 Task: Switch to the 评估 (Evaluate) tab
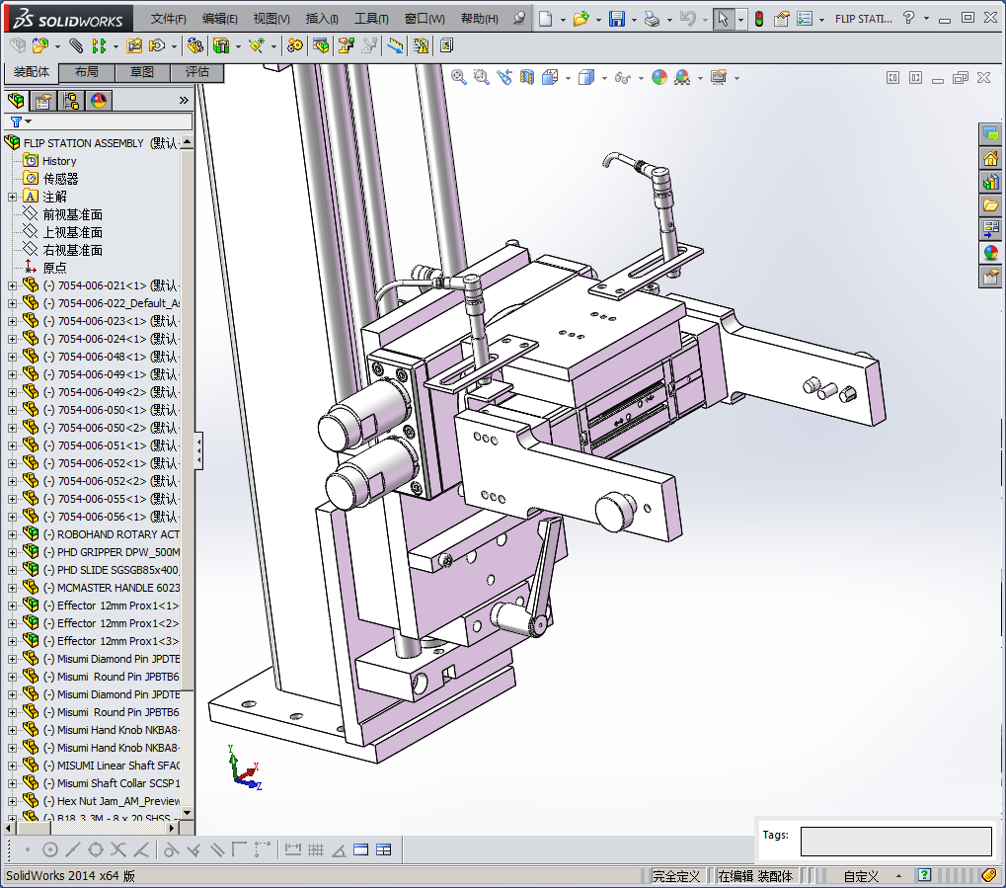[x=197, y=72]
